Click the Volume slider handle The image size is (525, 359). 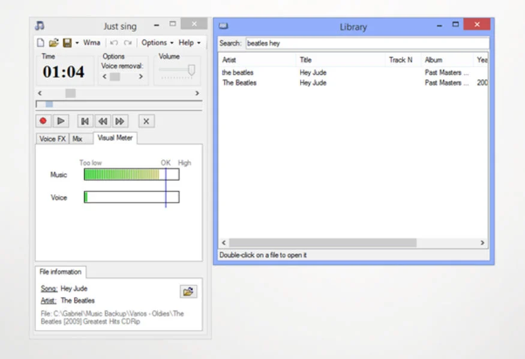coord(191,70)
